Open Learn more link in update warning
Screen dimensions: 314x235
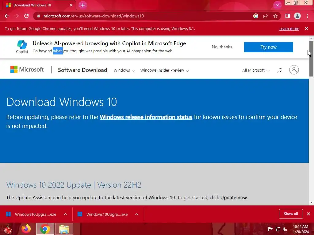point(289,28)
